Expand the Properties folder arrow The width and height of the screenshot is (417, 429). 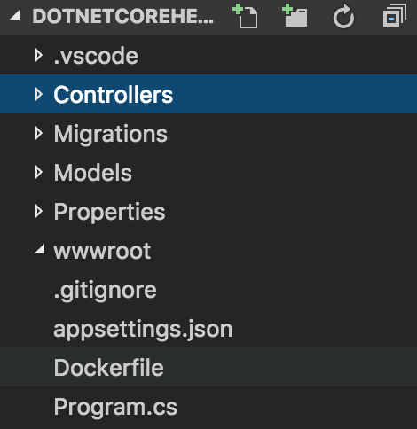click(38, 211)
